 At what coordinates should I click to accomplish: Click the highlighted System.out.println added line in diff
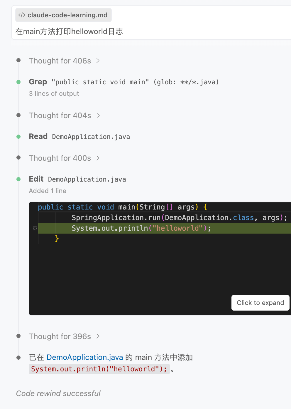tap(141, 228)
